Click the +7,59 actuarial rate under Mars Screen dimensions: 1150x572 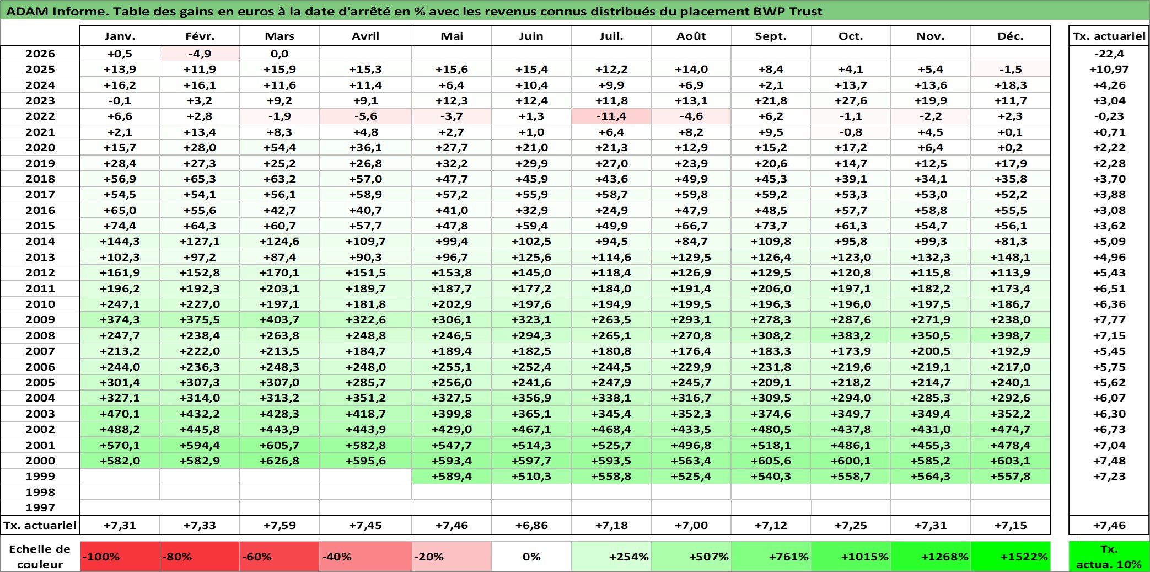280,525
